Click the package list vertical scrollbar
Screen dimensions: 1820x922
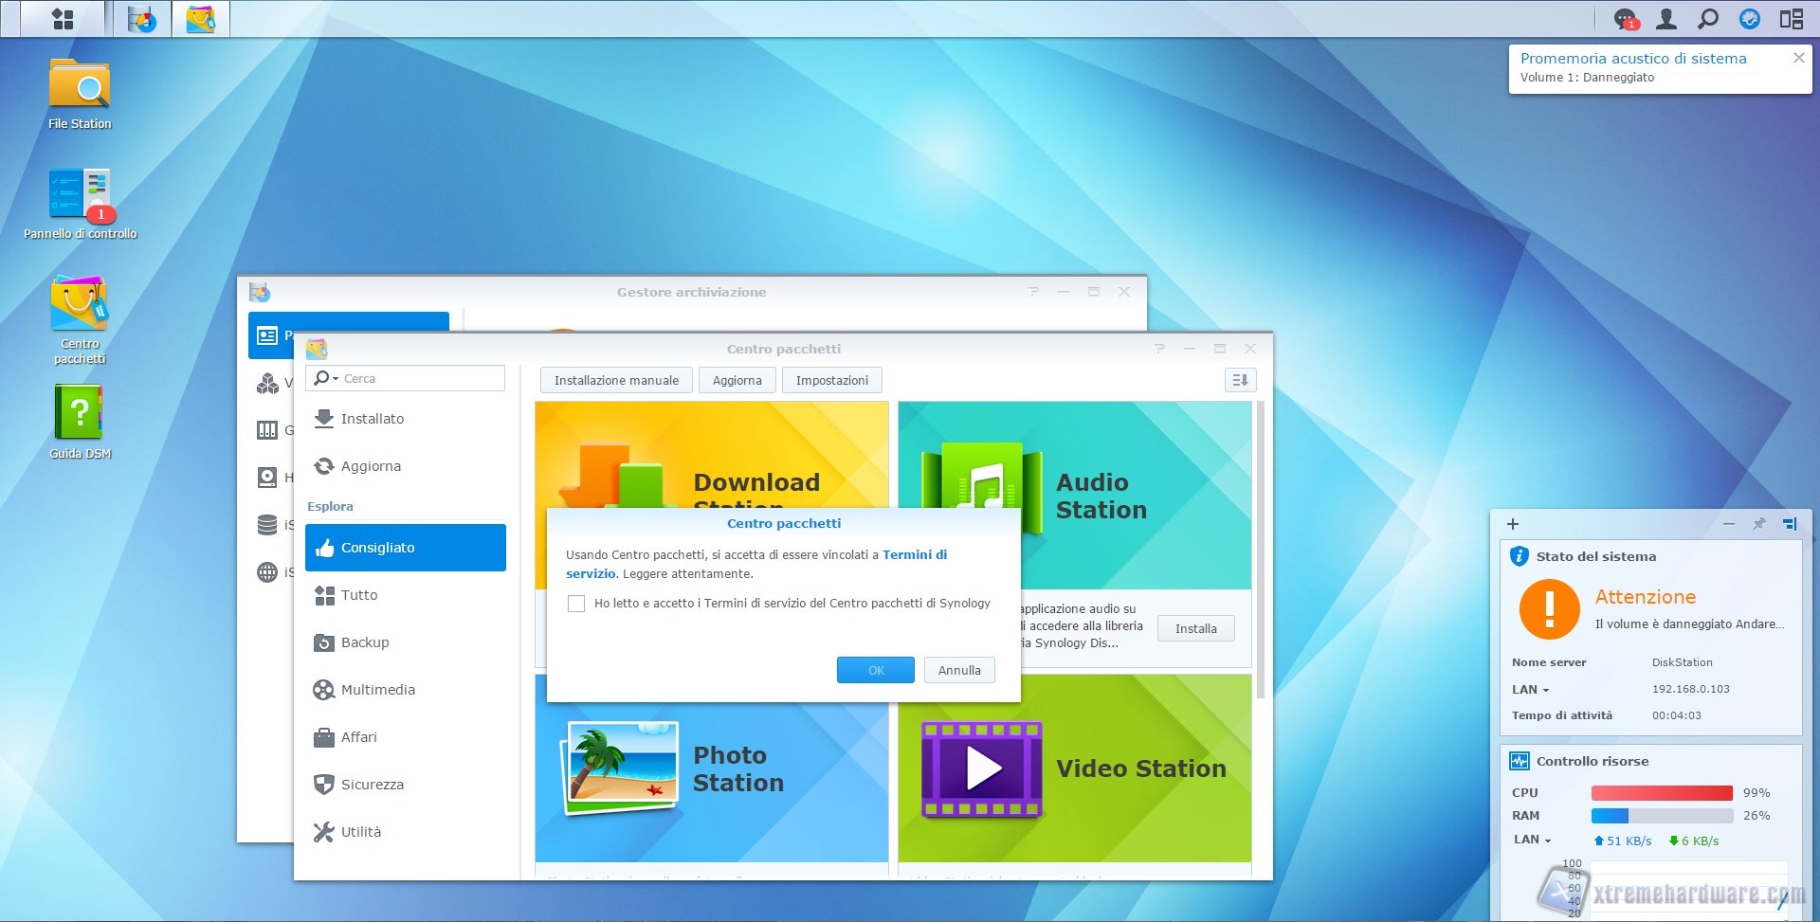coord(1261,550)
